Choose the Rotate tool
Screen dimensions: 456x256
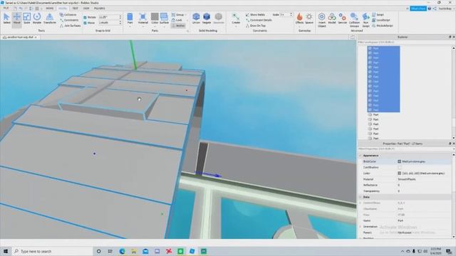tap(37, 18)
